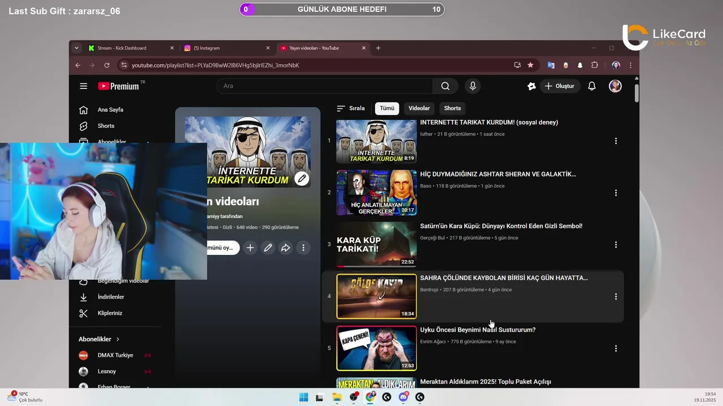The width and height of the screenshot is (723, 406).
Task: Open playlist more options menu
Action: (x=303, y=248)
